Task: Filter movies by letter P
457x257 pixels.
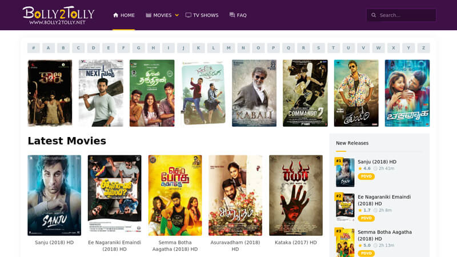Action: [274, 48]
